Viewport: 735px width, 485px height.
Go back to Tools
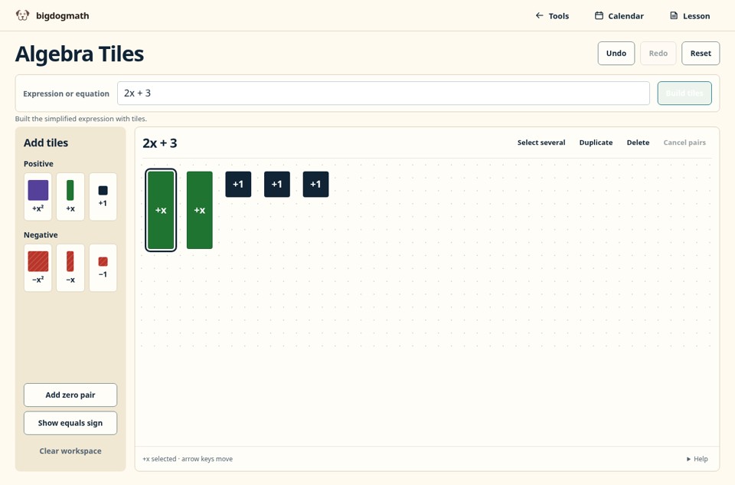[552, 16]
